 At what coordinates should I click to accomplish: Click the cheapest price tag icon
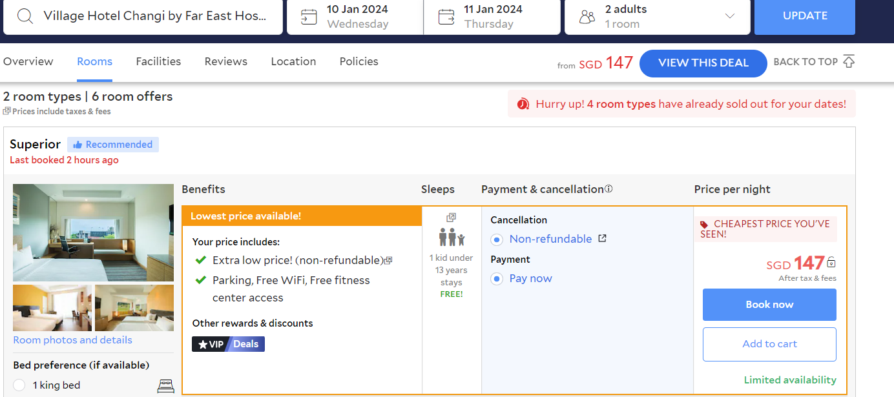click(x=704, y=225)
